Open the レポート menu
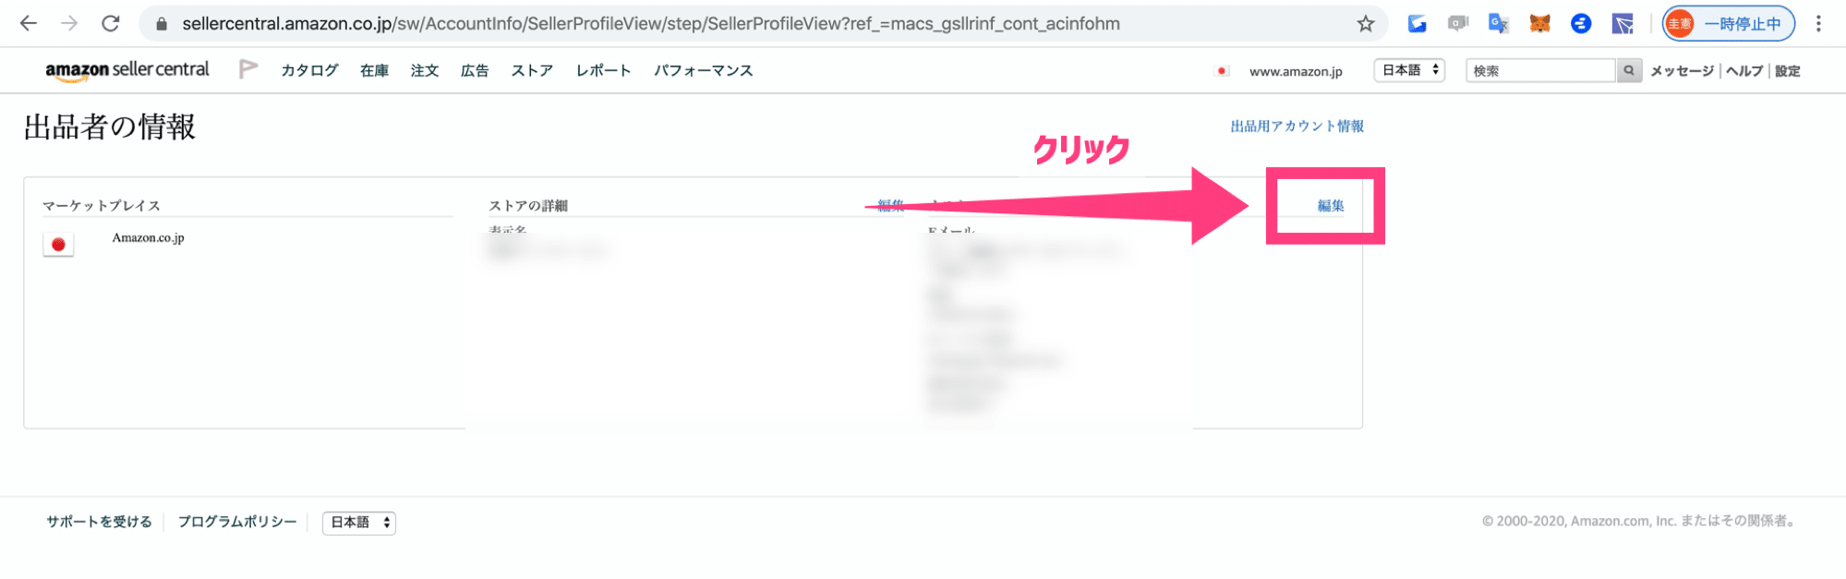Viewport: 1846px width, 579px height. 603,70
